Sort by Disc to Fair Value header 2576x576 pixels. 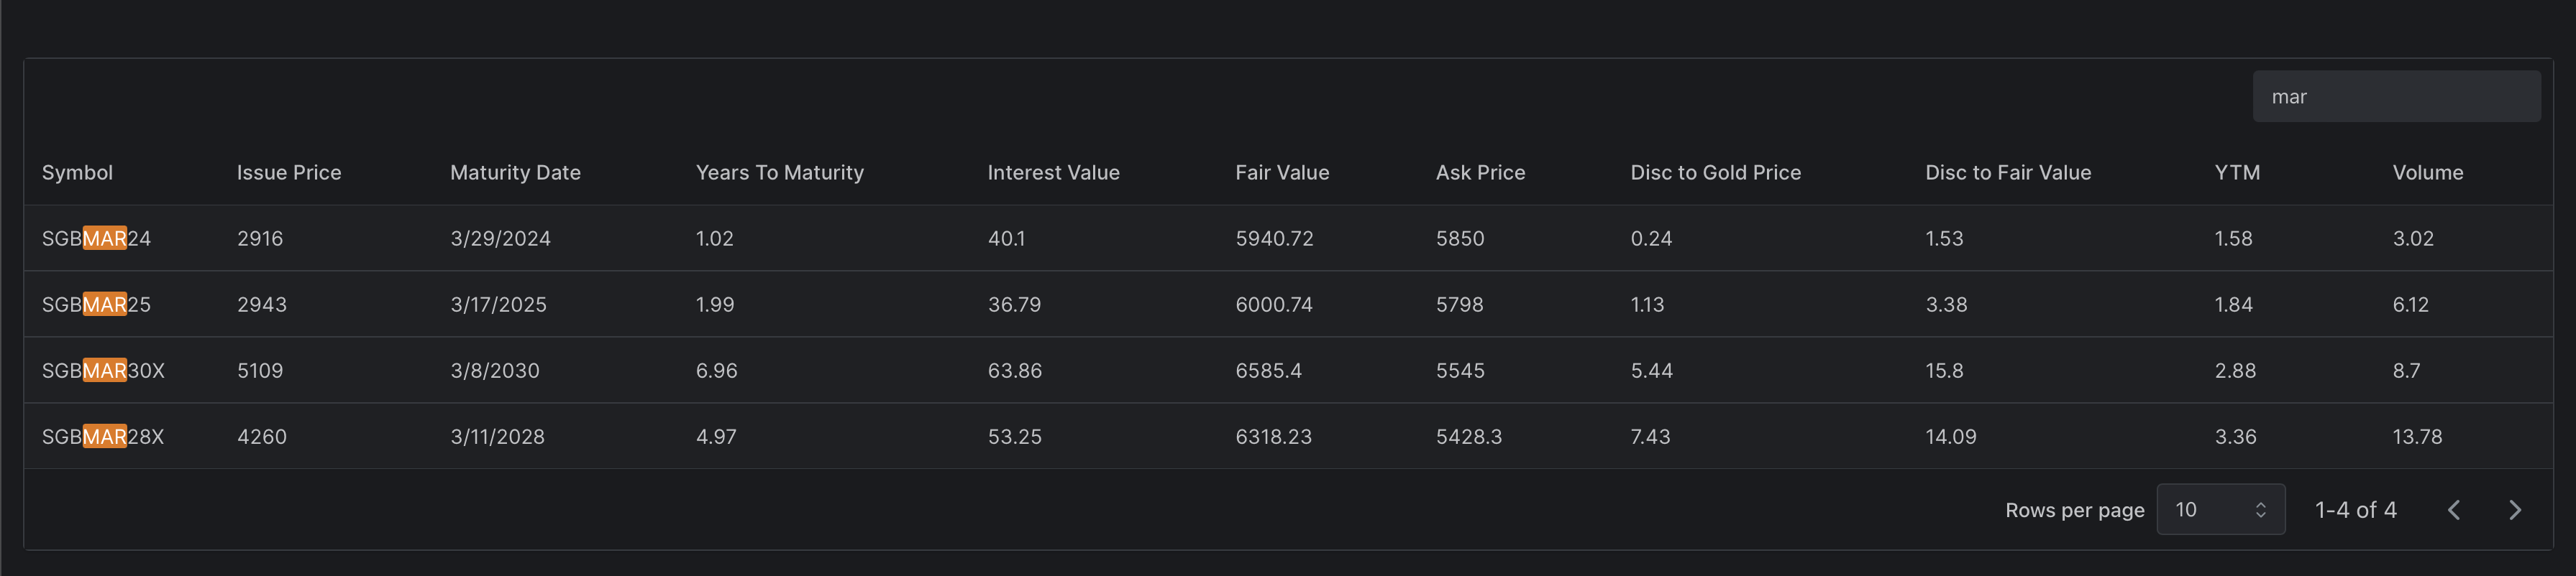[x=2007, y=172]
